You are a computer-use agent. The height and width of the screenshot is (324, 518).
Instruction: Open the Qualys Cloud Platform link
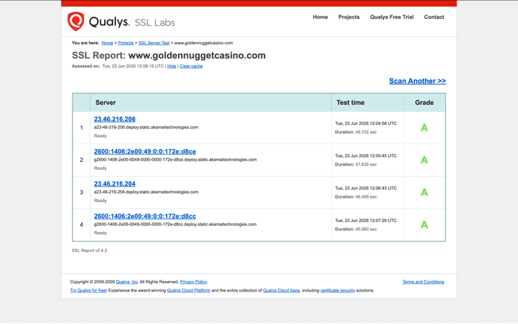point(189,291)
